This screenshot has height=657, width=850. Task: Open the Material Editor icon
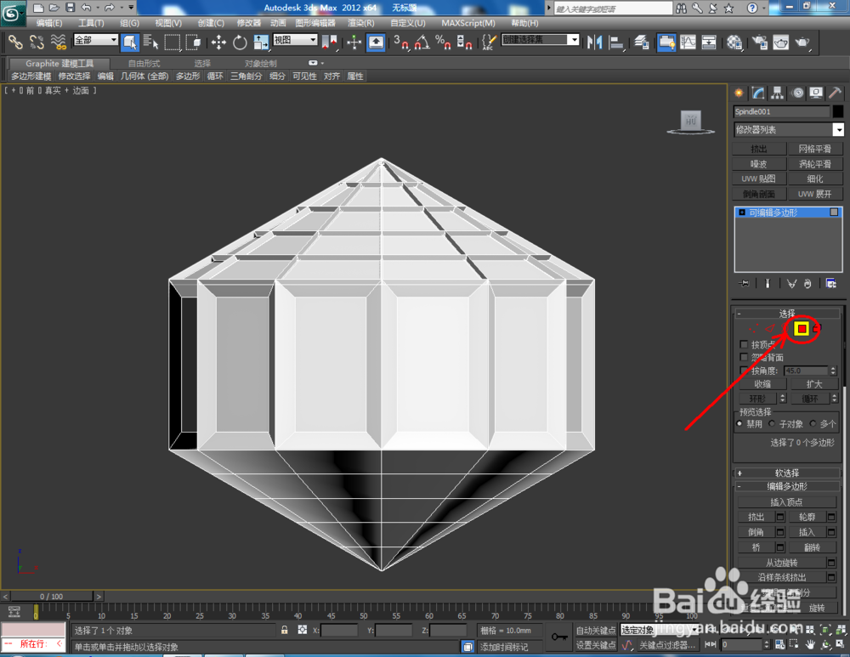pyautogui.click(x=734, y=42)
